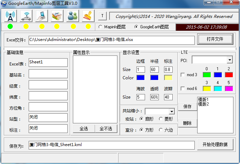Enable the mod 6 checkbox

coord(183,89)
